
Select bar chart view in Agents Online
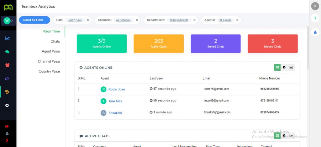pos(291,67)
